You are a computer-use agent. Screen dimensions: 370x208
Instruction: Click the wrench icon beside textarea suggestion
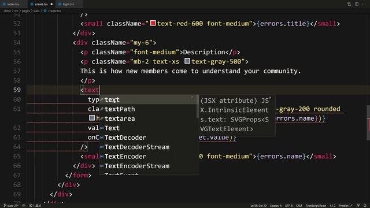tap(102, 118)
